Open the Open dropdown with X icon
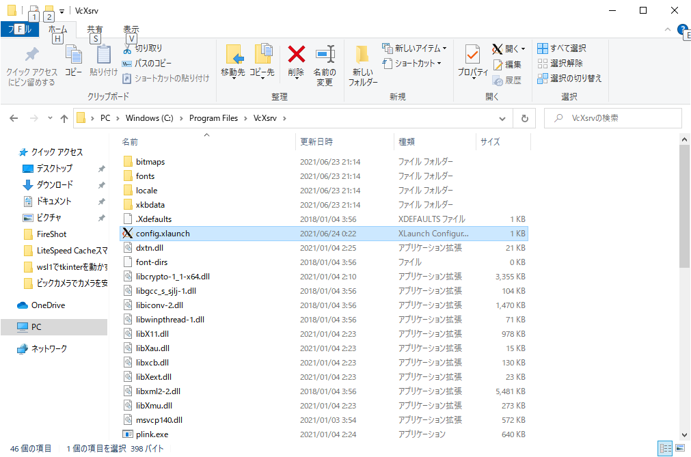Image resolution: width=691 pixels, height=457 pixels. click(x=509, y=49)
